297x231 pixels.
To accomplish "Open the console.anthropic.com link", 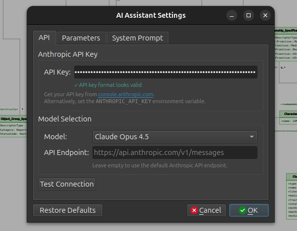I will click(x=126, y=94).
